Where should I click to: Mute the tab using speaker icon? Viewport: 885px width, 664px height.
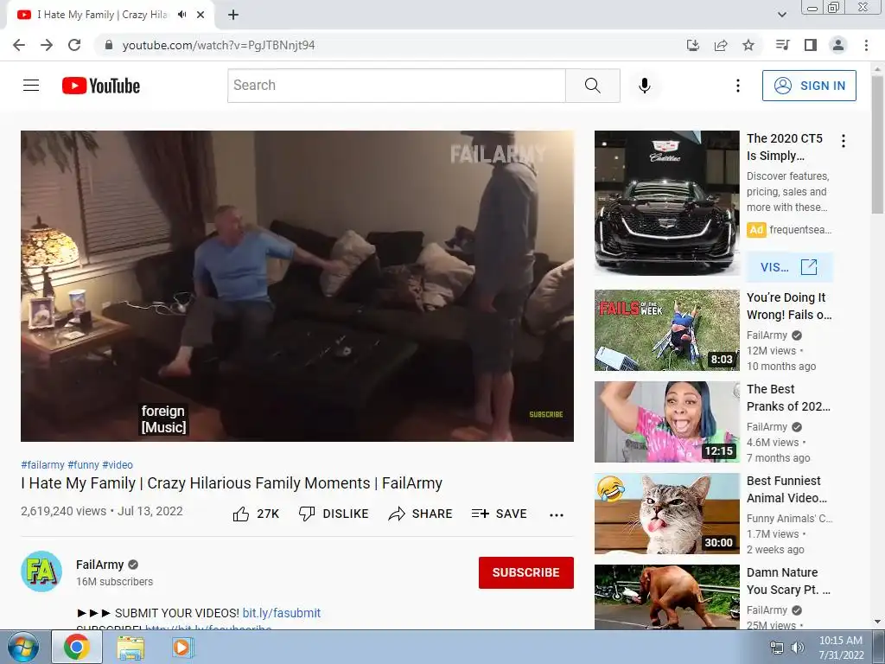[x=181, y=15]
